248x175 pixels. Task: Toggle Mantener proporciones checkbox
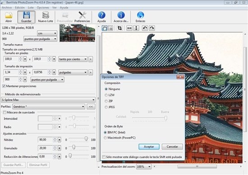click(4, 86)
